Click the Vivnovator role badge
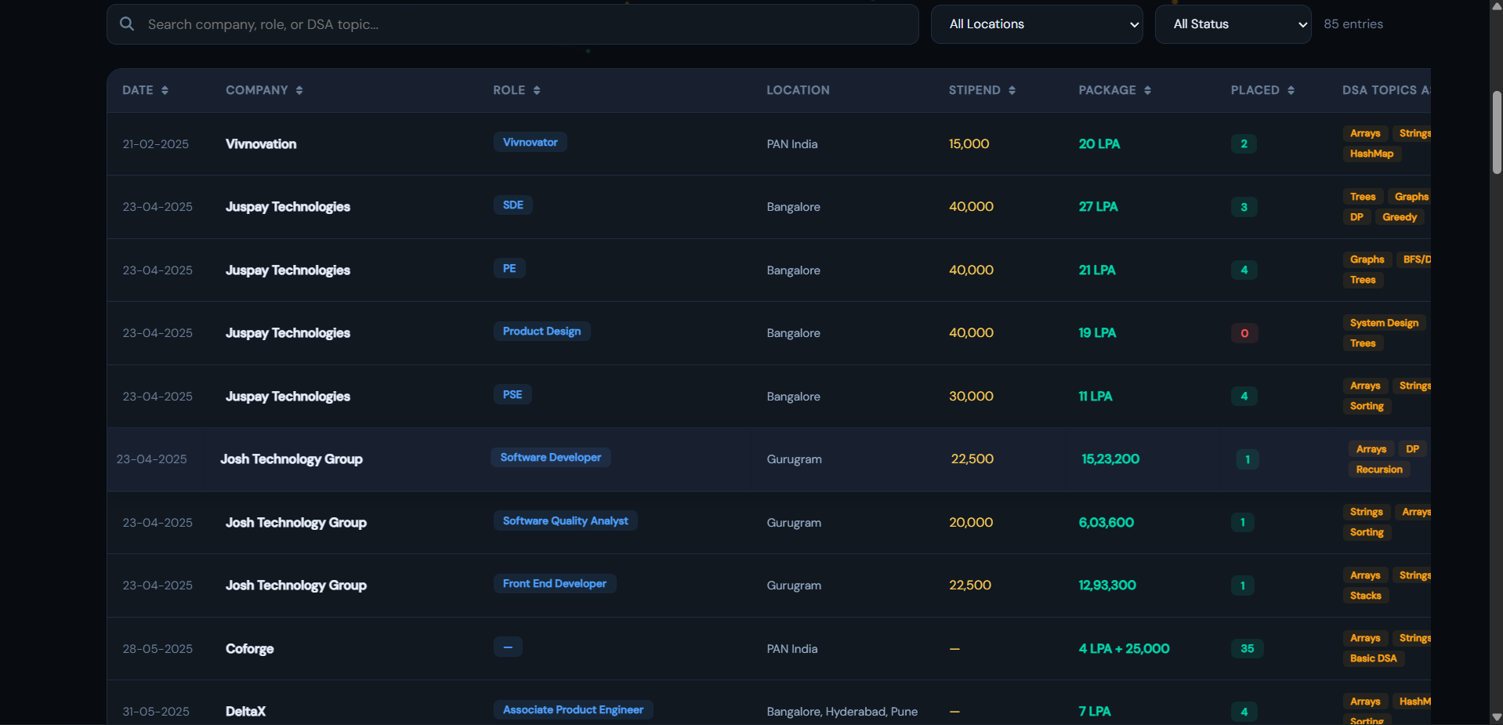 pyautogui.click(x=531, y=142)
